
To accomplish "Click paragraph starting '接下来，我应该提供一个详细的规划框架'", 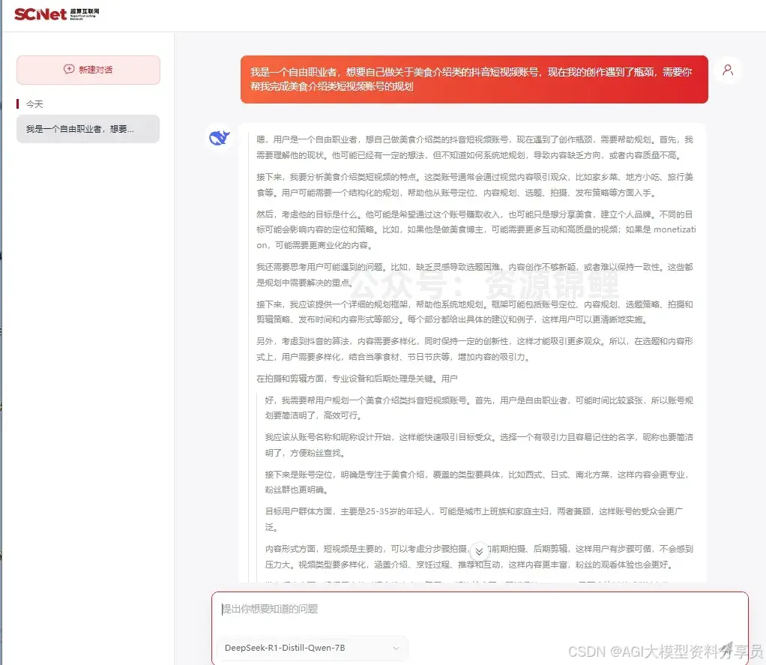I will pyautogui.click(x=475, y=312).
